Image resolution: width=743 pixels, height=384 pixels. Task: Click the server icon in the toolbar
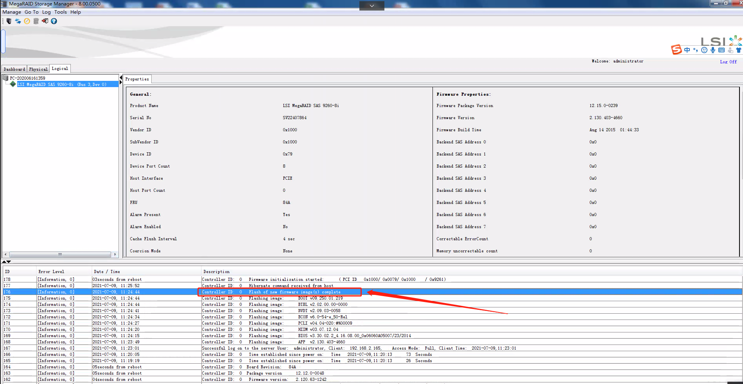pos(9,21)
